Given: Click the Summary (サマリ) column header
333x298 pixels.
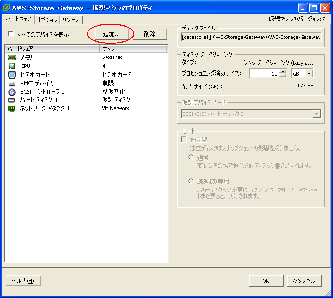Looking at the screenshot, I should 133,48.
